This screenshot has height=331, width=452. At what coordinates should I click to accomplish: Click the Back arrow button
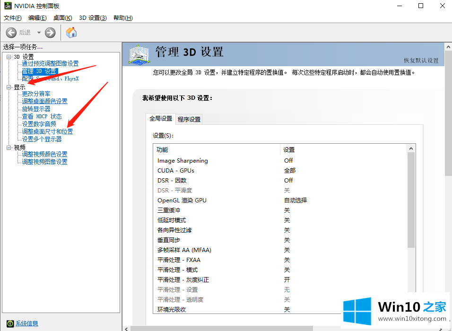[x=11, y=33]
